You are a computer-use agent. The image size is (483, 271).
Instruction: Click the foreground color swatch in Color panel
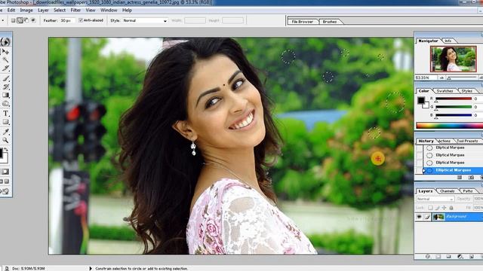tap(421, 100)
